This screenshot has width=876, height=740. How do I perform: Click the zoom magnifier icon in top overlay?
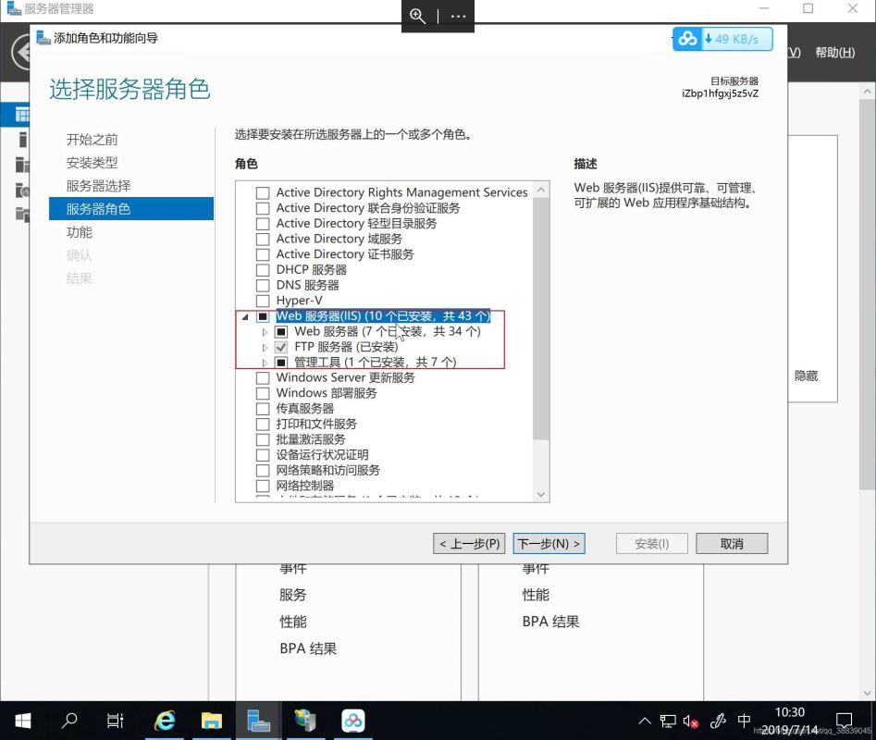coord(417,16)
